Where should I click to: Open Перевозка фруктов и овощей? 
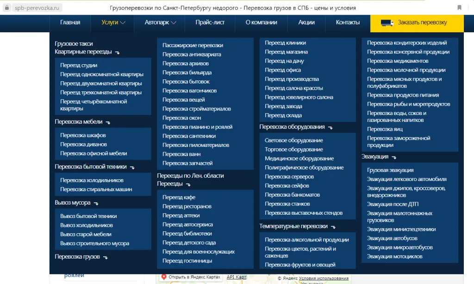tap(300, 265)
